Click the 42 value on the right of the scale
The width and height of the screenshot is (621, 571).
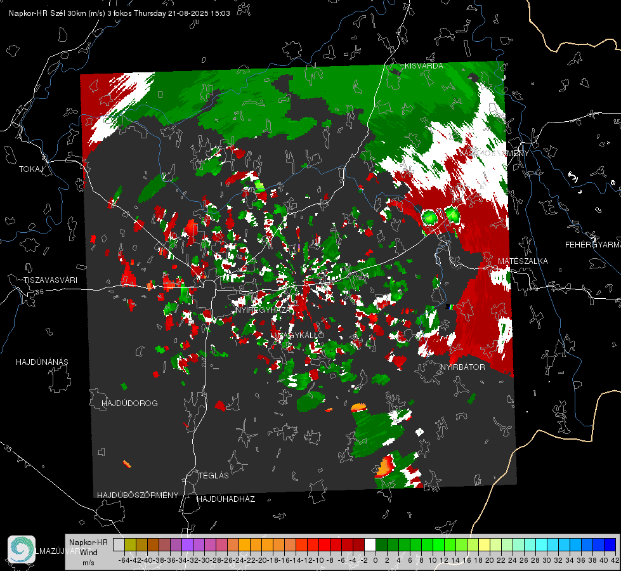coord(615,560)
